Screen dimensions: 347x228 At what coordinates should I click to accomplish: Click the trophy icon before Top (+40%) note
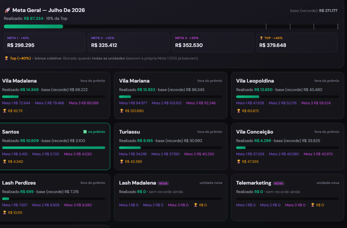pos(6,58)
